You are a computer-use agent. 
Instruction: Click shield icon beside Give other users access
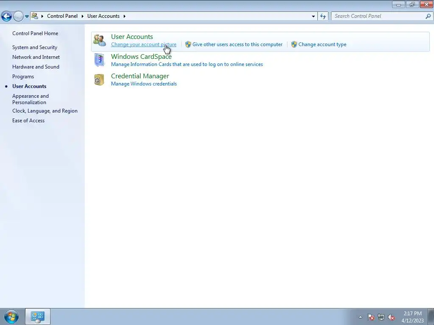pos(188,44)
